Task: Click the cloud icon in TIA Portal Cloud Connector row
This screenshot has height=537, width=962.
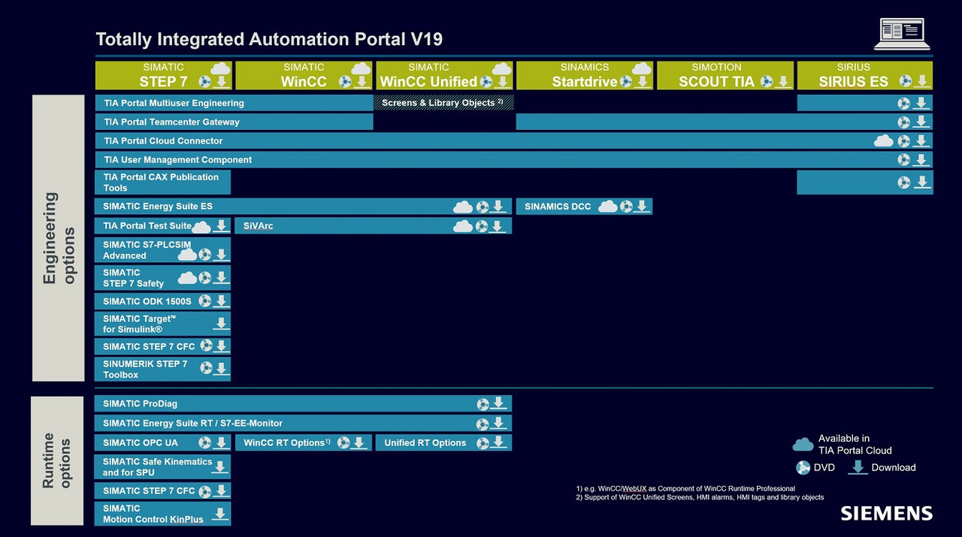Action: click(x=884, y=140)
